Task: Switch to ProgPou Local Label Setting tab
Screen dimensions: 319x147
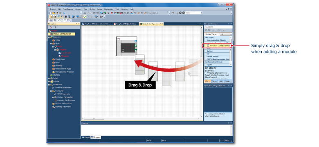Action: point(96,24)
